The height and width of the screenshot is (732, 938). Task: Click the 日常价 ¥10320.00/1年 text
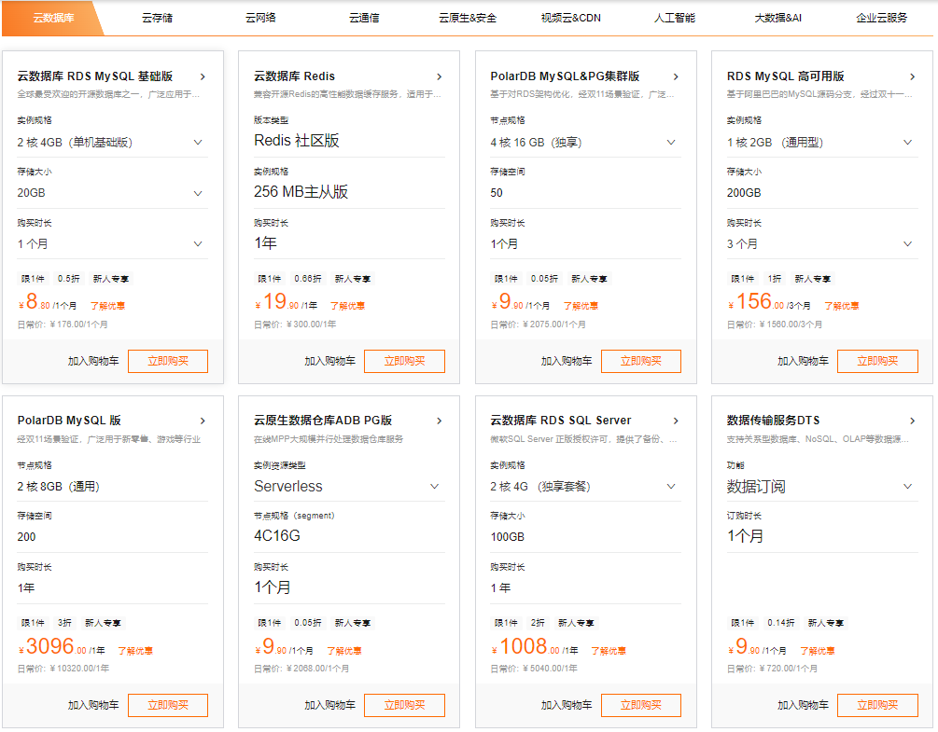(x=63, y=669)
